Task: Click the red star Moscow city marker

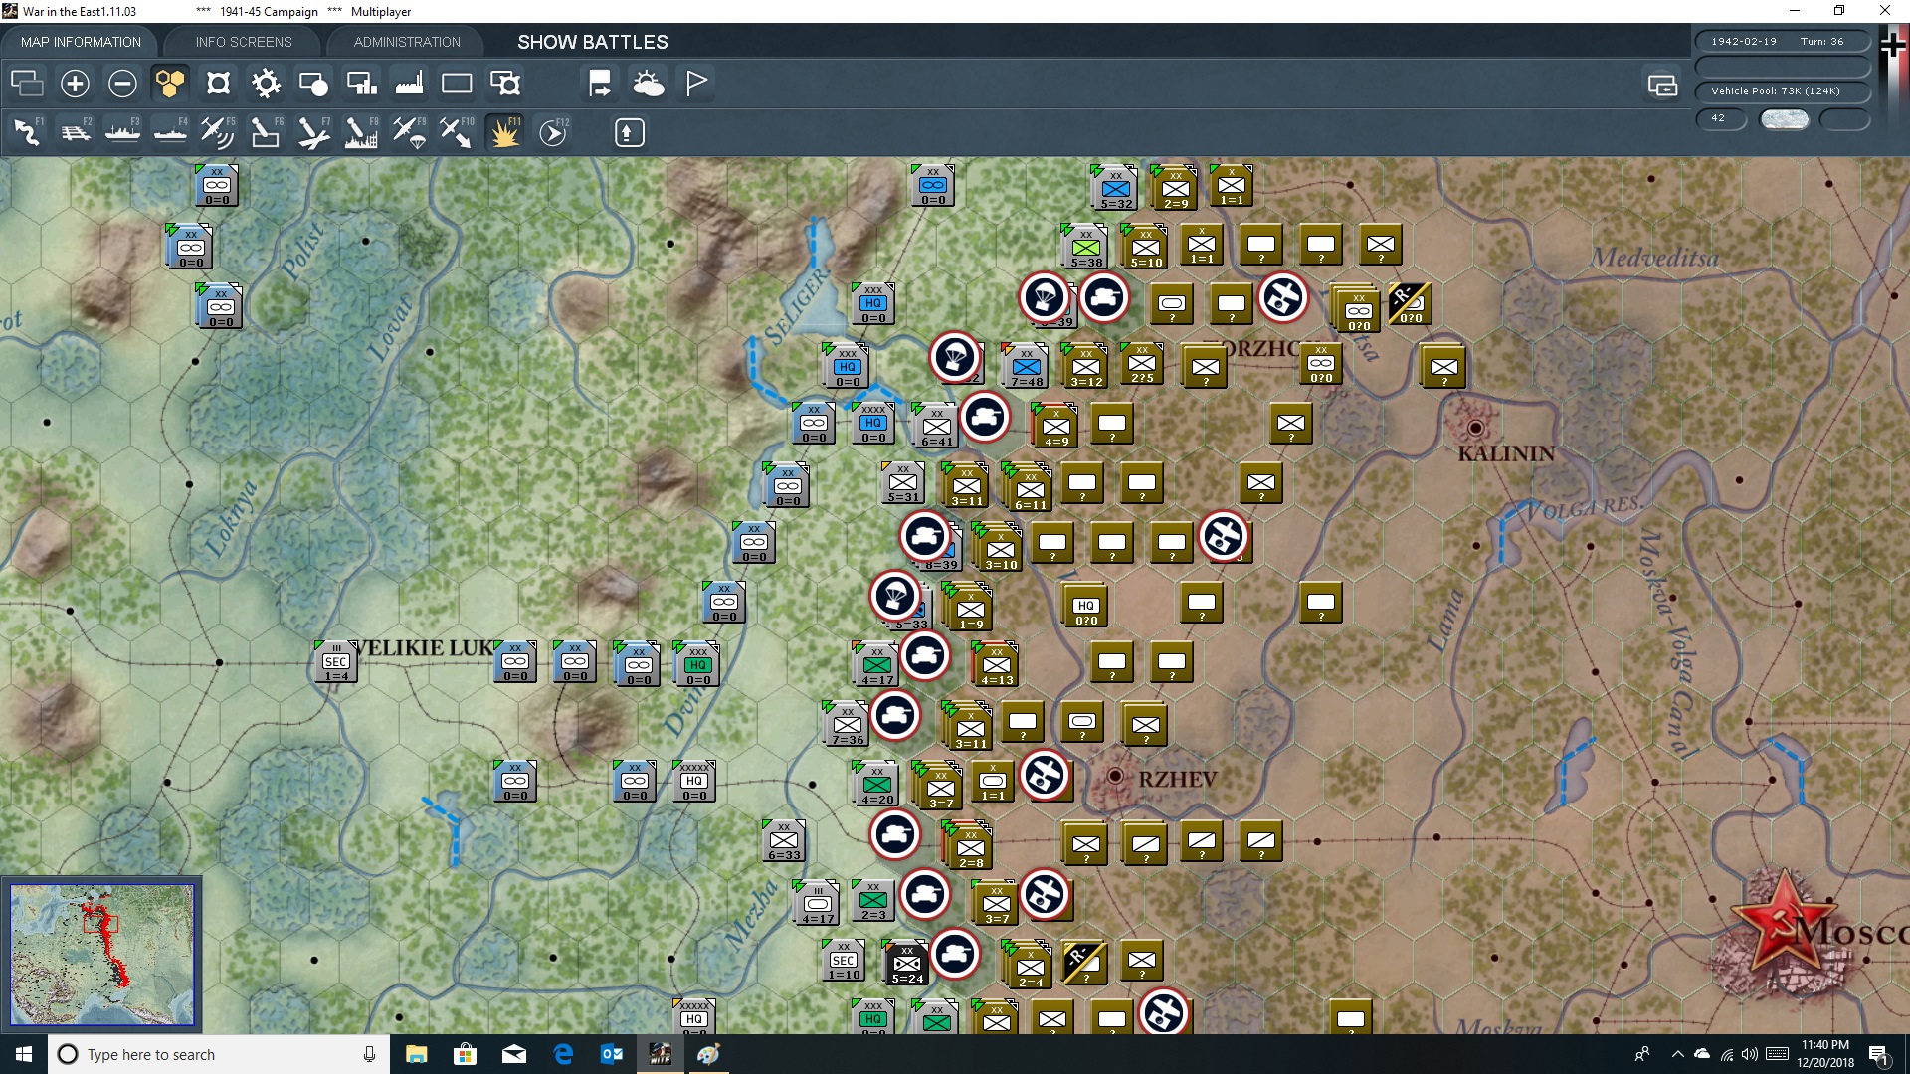Action: click(x=1784, y=921)
